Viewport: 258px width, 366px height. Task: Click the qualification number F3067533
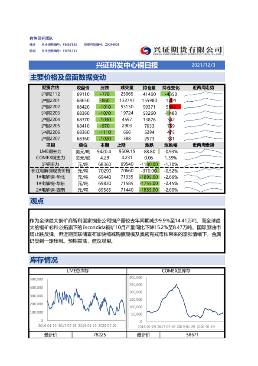tap(70, 44)
